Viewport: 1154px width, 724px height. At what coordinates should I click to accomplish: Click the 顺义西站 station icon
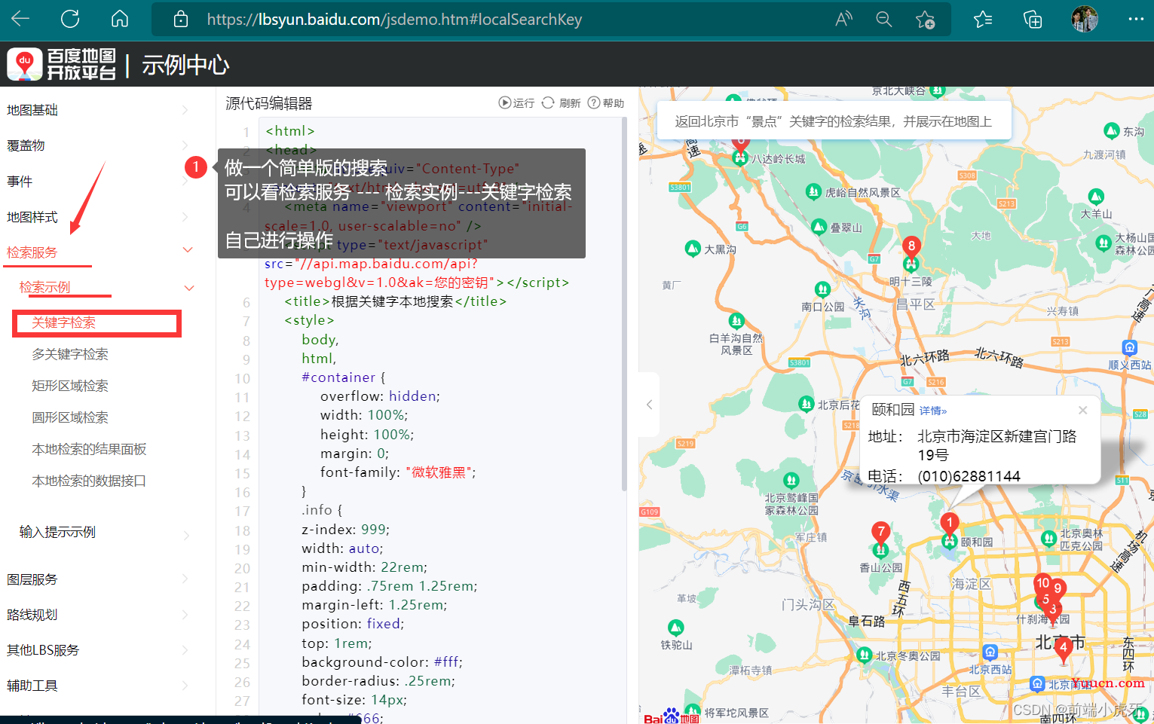pos(1129,347)
